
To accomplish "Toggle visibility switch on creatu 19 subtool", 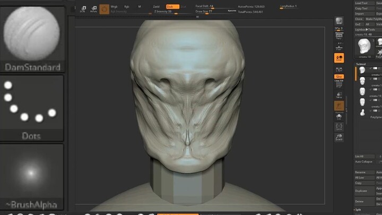I will coord(375,90).
